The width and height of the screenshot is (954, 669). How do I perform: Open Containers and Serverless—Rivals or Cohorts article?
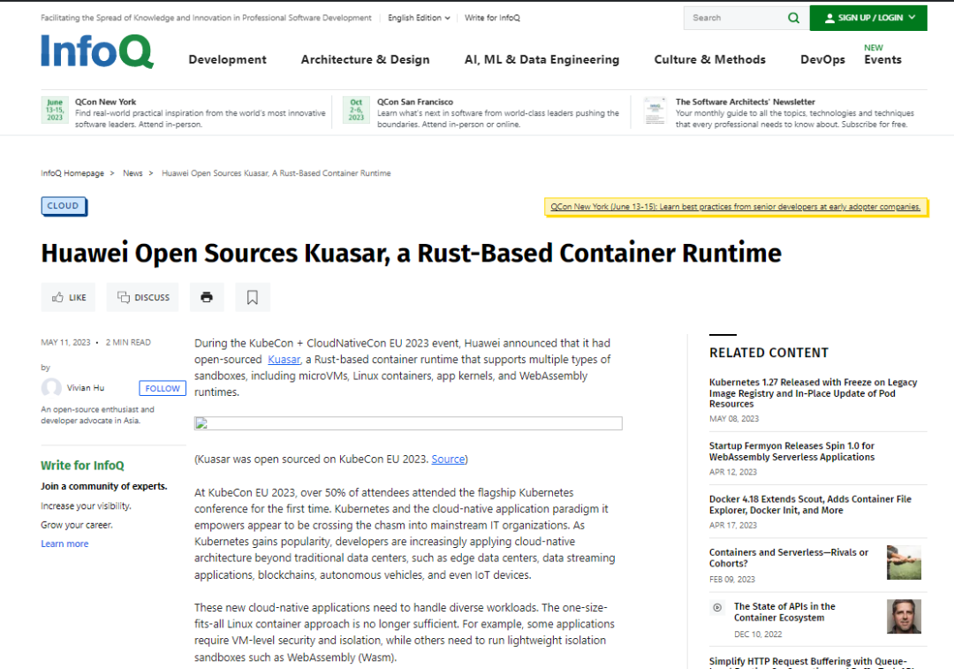[789, 559]
